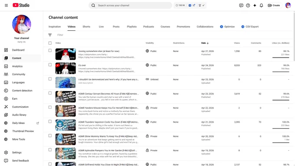Click the Optimize extension button
295x166 pixels.
(227, 27)
